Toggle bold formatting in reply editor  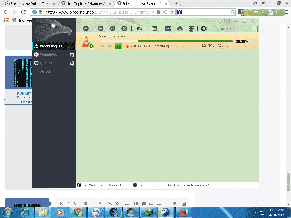(61, 204)
